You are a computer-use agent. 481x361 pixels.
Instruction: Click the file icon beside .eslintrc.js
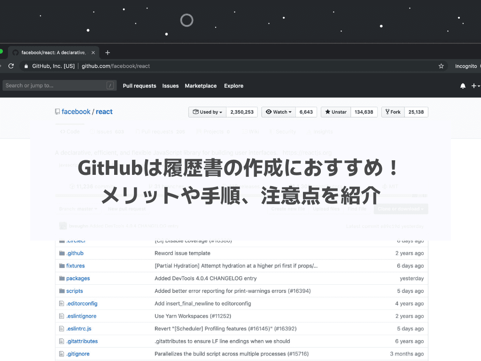[x=62, y=328]
